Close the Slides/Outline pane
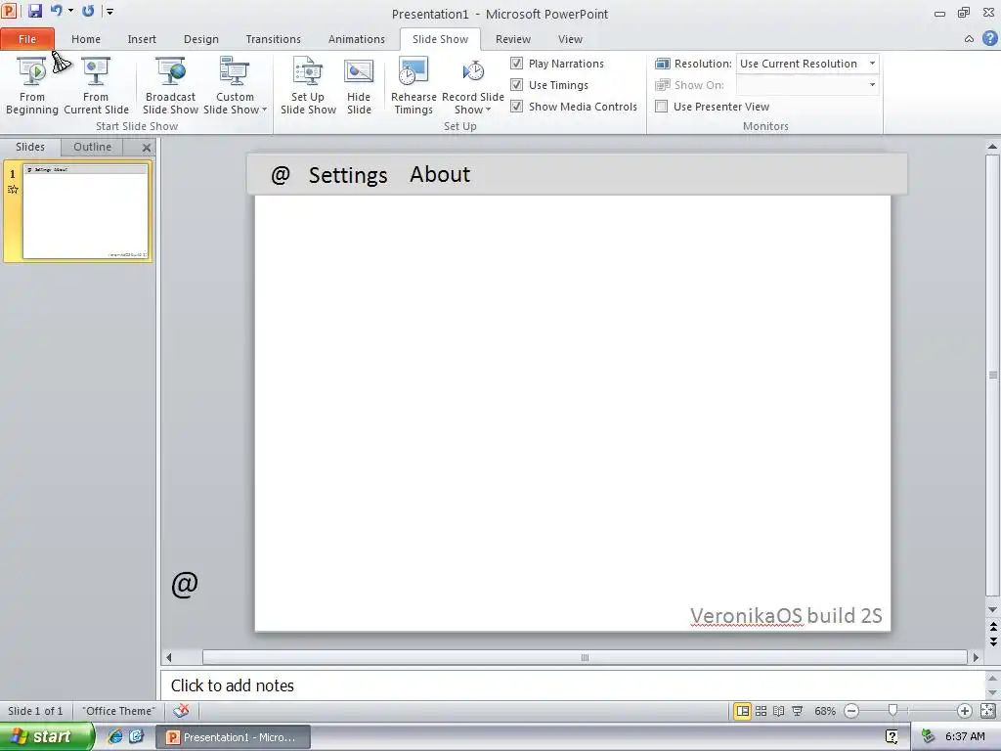 [x=147, y=148]
